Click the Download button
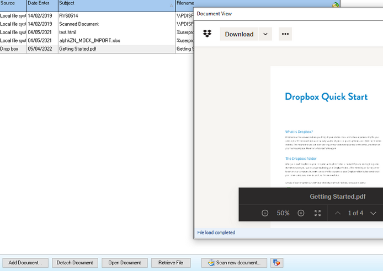 click(x=239, y=34)
